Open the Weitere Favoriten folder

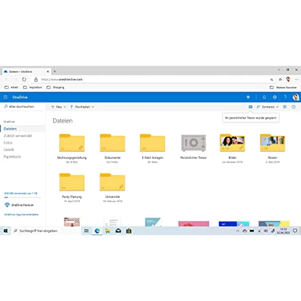coord(283,88)
